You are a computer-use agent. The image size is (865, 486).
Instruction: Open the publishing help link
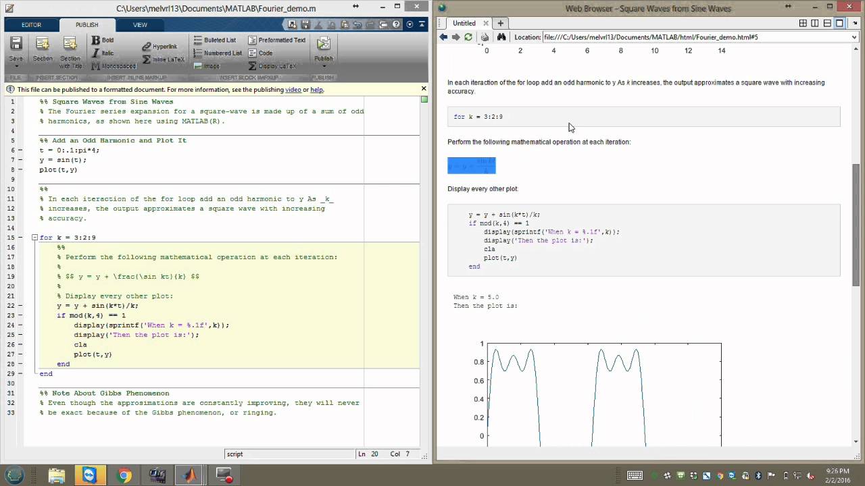pos(316,89)
